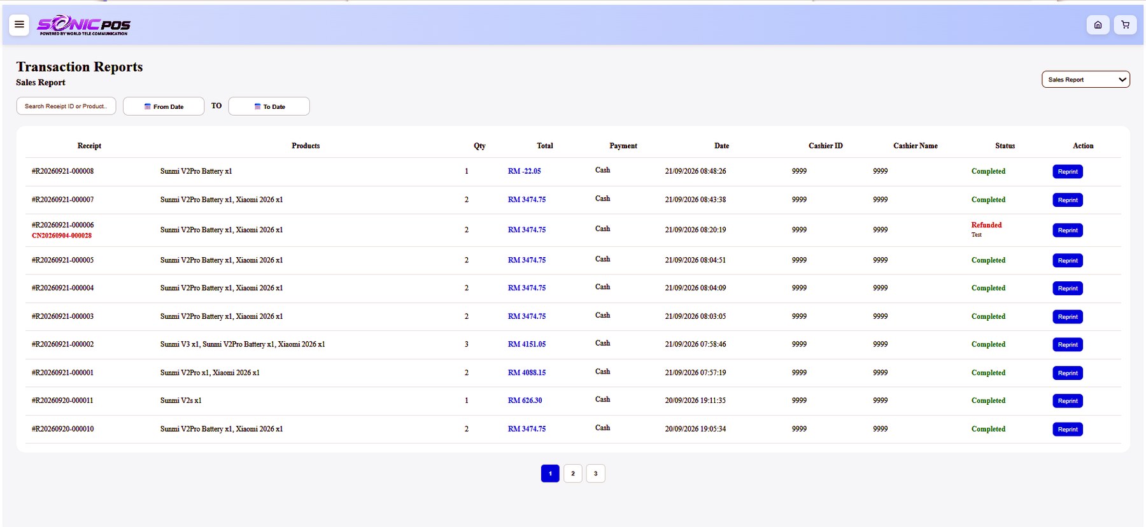Click Completed status of receipt #R20260921-000008
This screenshot has height=527, width=1146.
pyautogui.click(x=988, y=171)
